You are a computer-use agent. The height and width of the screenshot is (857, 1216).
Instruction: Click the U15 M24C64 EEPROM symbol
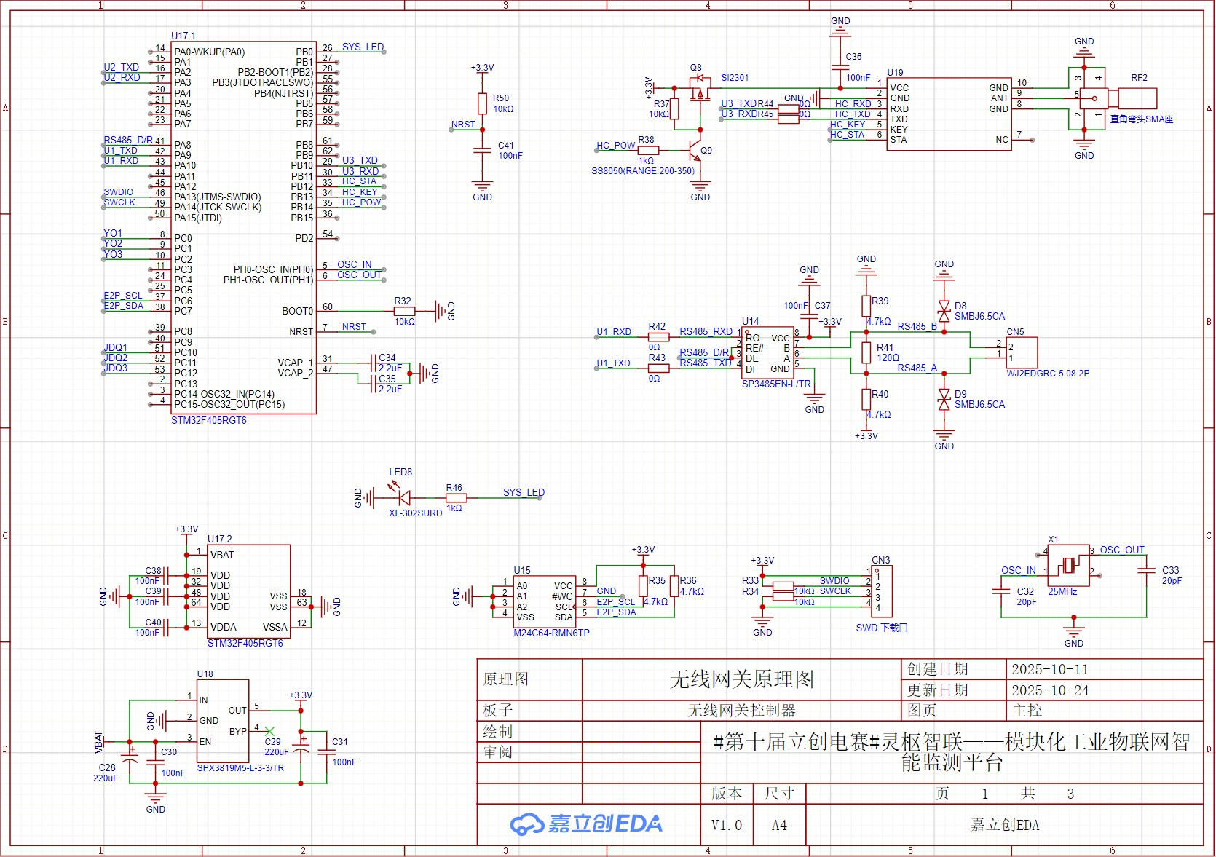pos(545,601)
